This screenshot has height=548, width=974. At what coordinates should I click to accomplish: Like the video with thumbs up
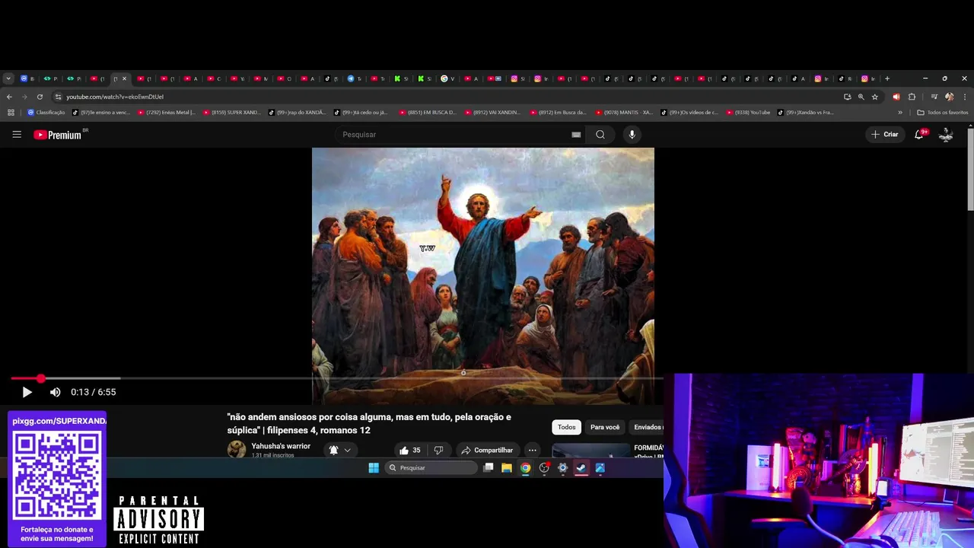(410, 450)
